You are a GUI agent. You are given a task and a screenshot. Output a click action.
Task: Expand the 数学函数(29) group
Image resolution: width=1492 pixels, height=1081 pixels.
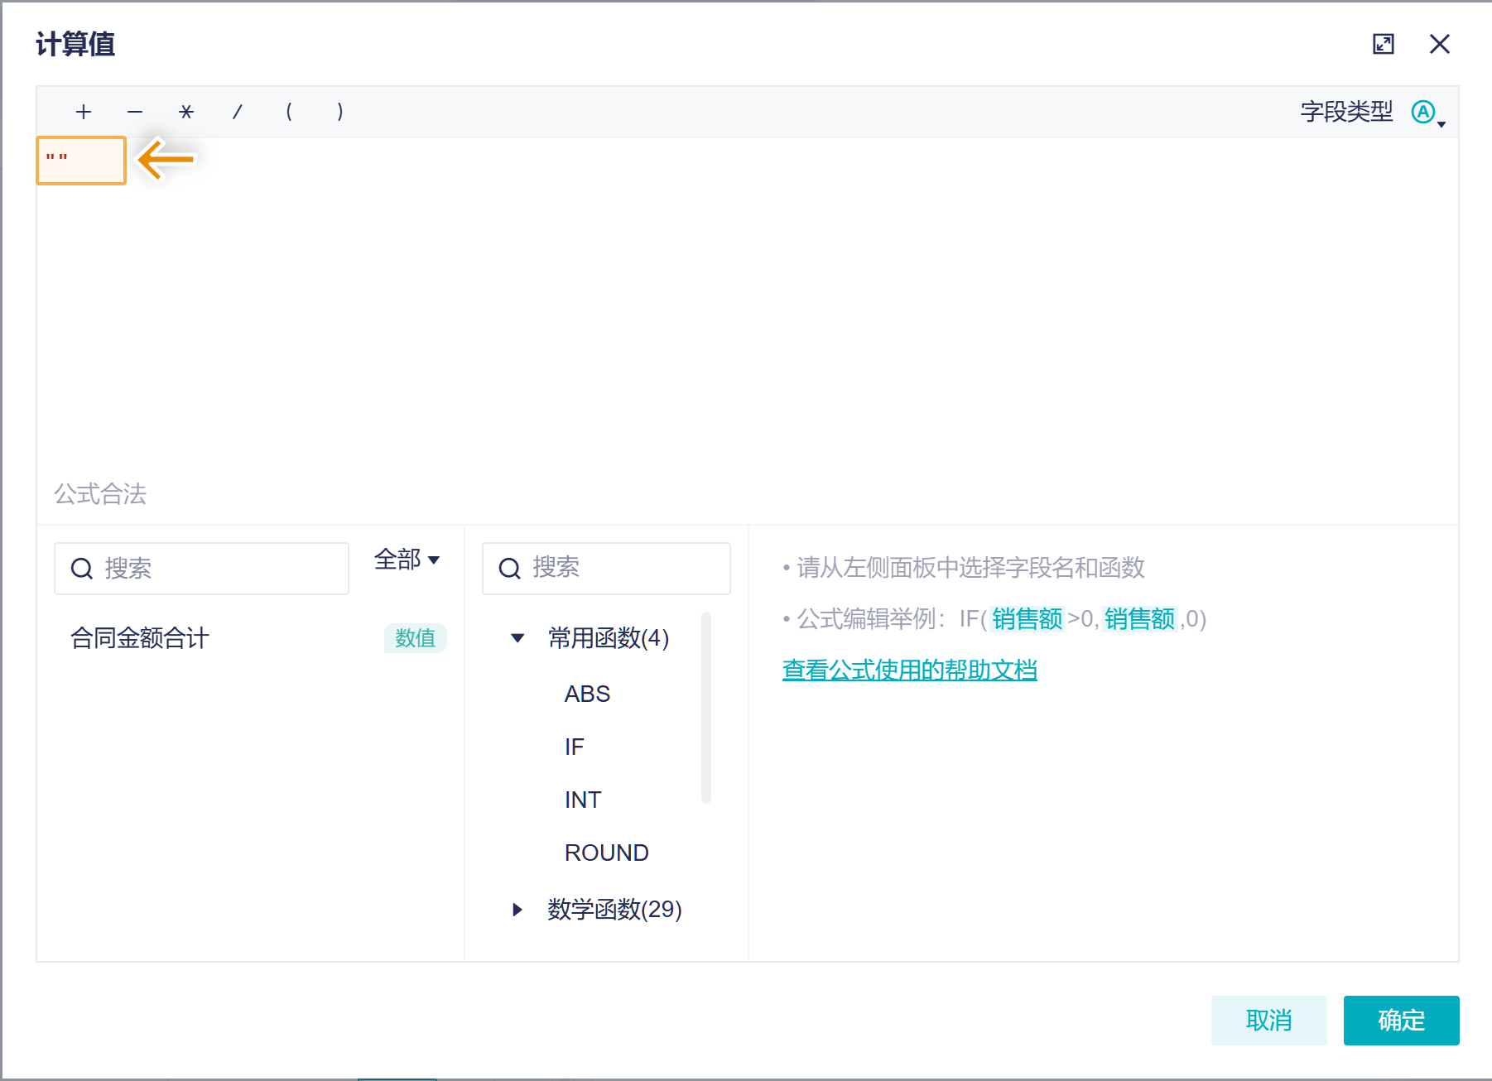tap(517, 910)
